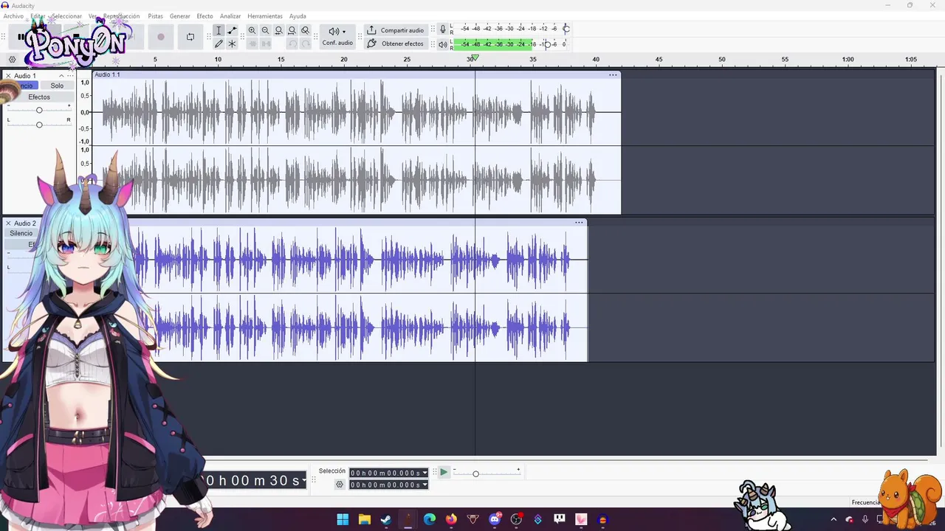Open the Archivo menu

(13, 16)
